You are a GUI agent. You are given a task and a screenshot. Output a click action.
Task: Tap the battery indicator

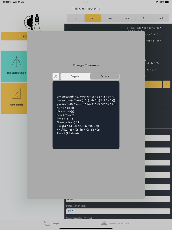(x=167, y=2)
